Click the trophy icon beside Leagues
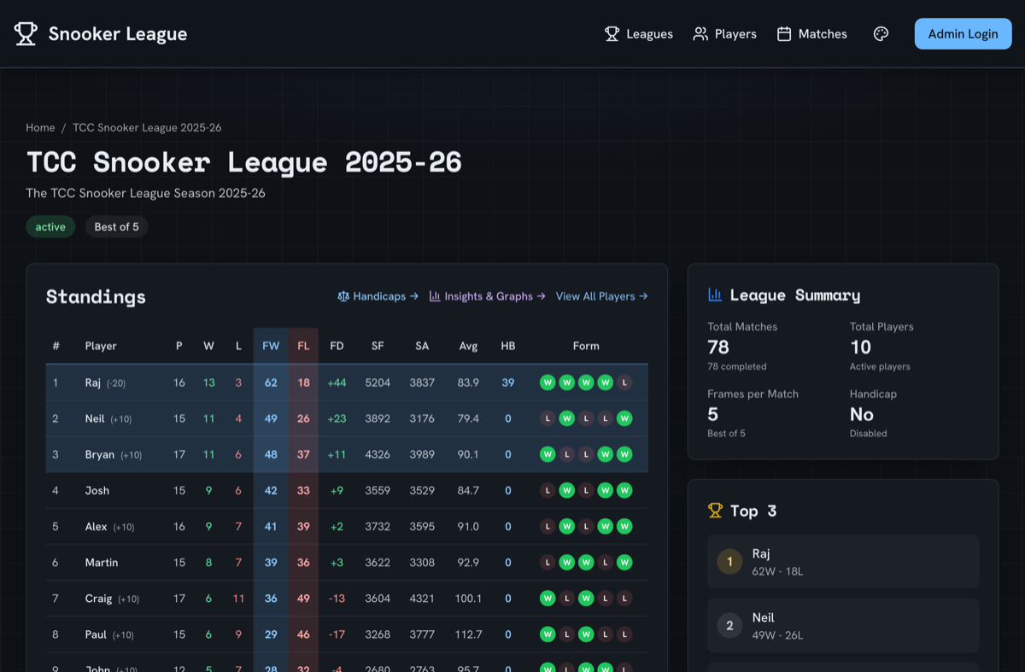The image size is (1025, 672). 612,34
